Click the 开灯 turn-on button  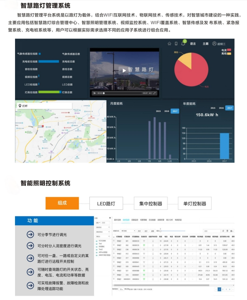(139, 231)
